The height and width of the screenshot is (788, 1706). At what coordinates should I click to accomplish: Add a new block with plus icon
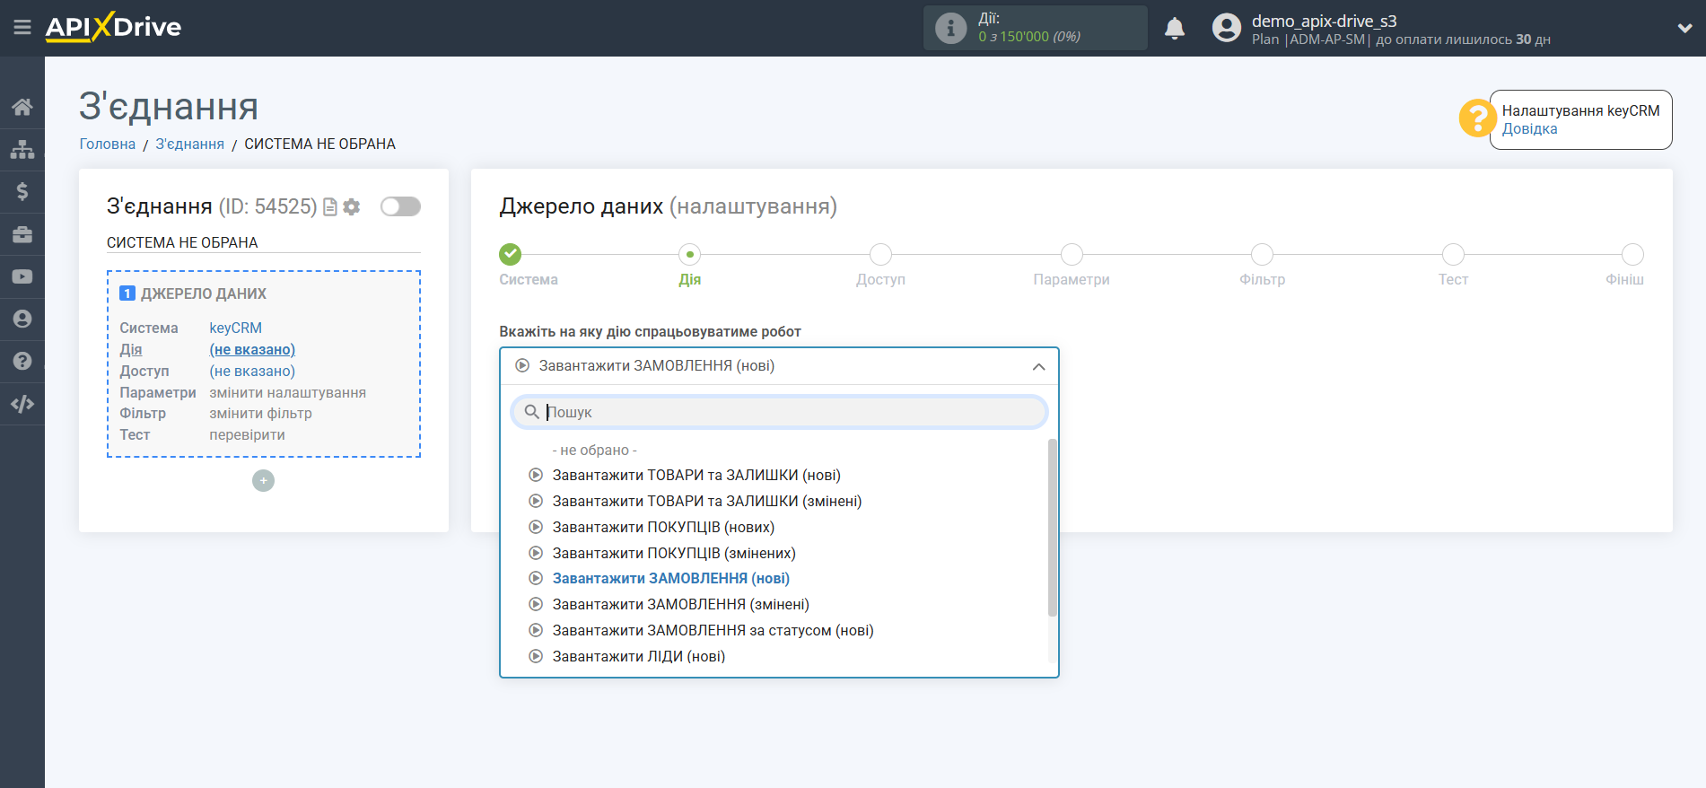(x=263, y=481)
